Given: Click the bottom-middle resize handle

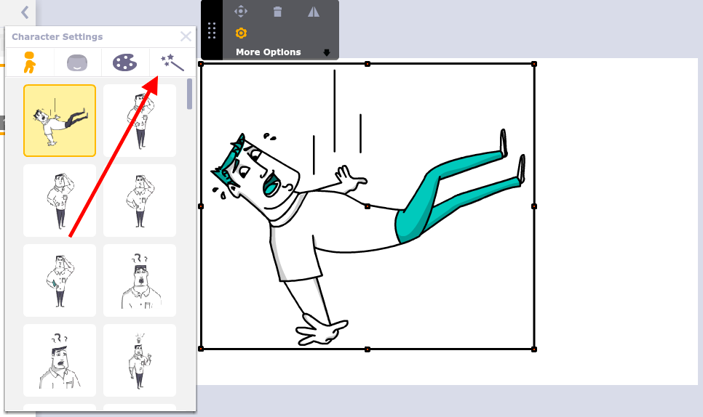Looking at the screenshot, I should tap(368, 349).
